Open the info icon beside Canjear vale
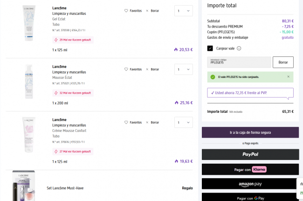The image size is (303, 201). (x=239, y=48)
